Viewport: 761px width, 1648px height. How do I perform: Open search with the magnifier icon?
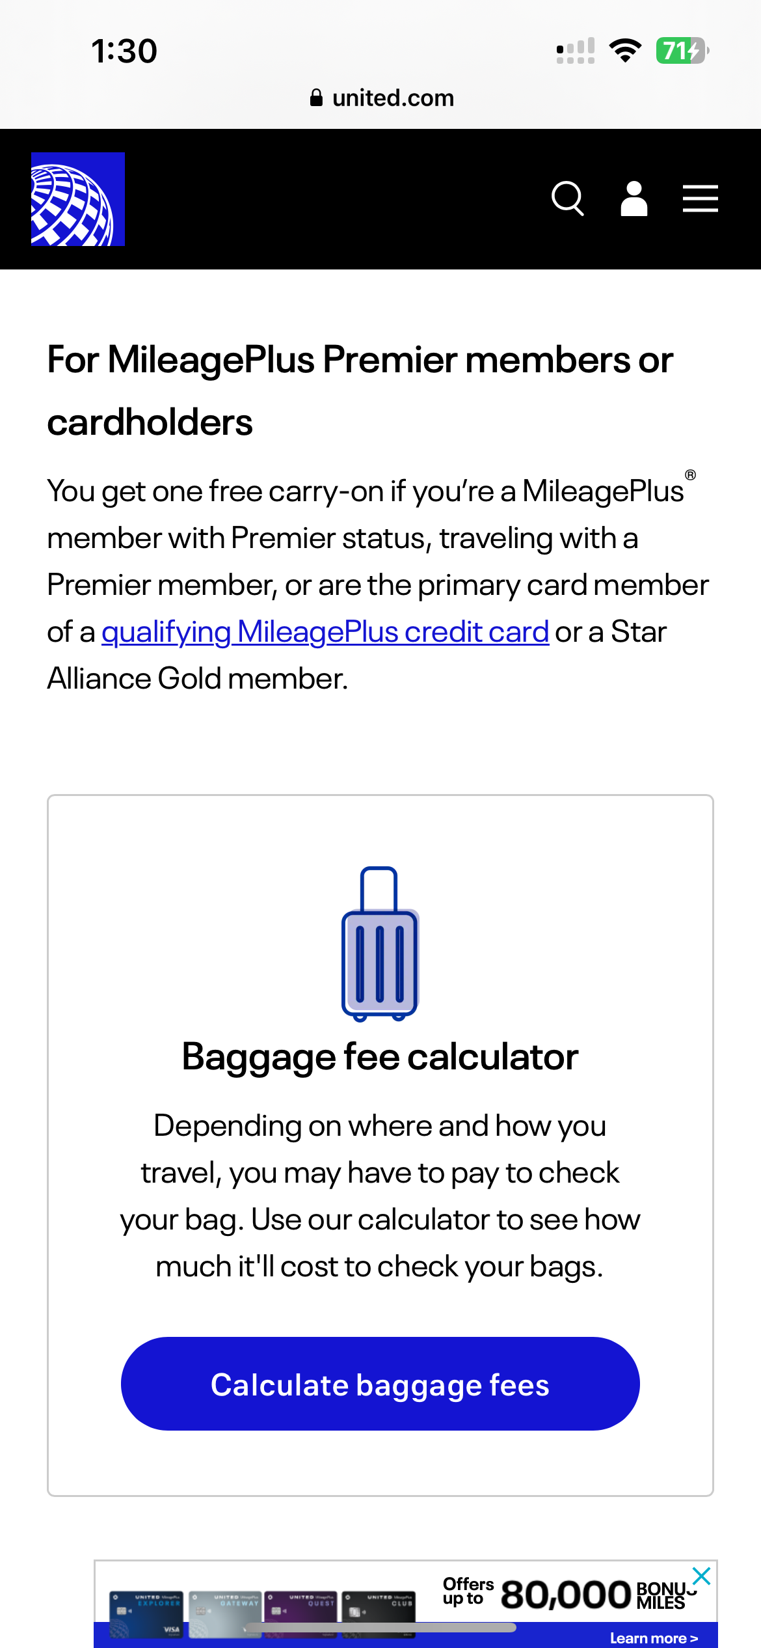(567, 198)
